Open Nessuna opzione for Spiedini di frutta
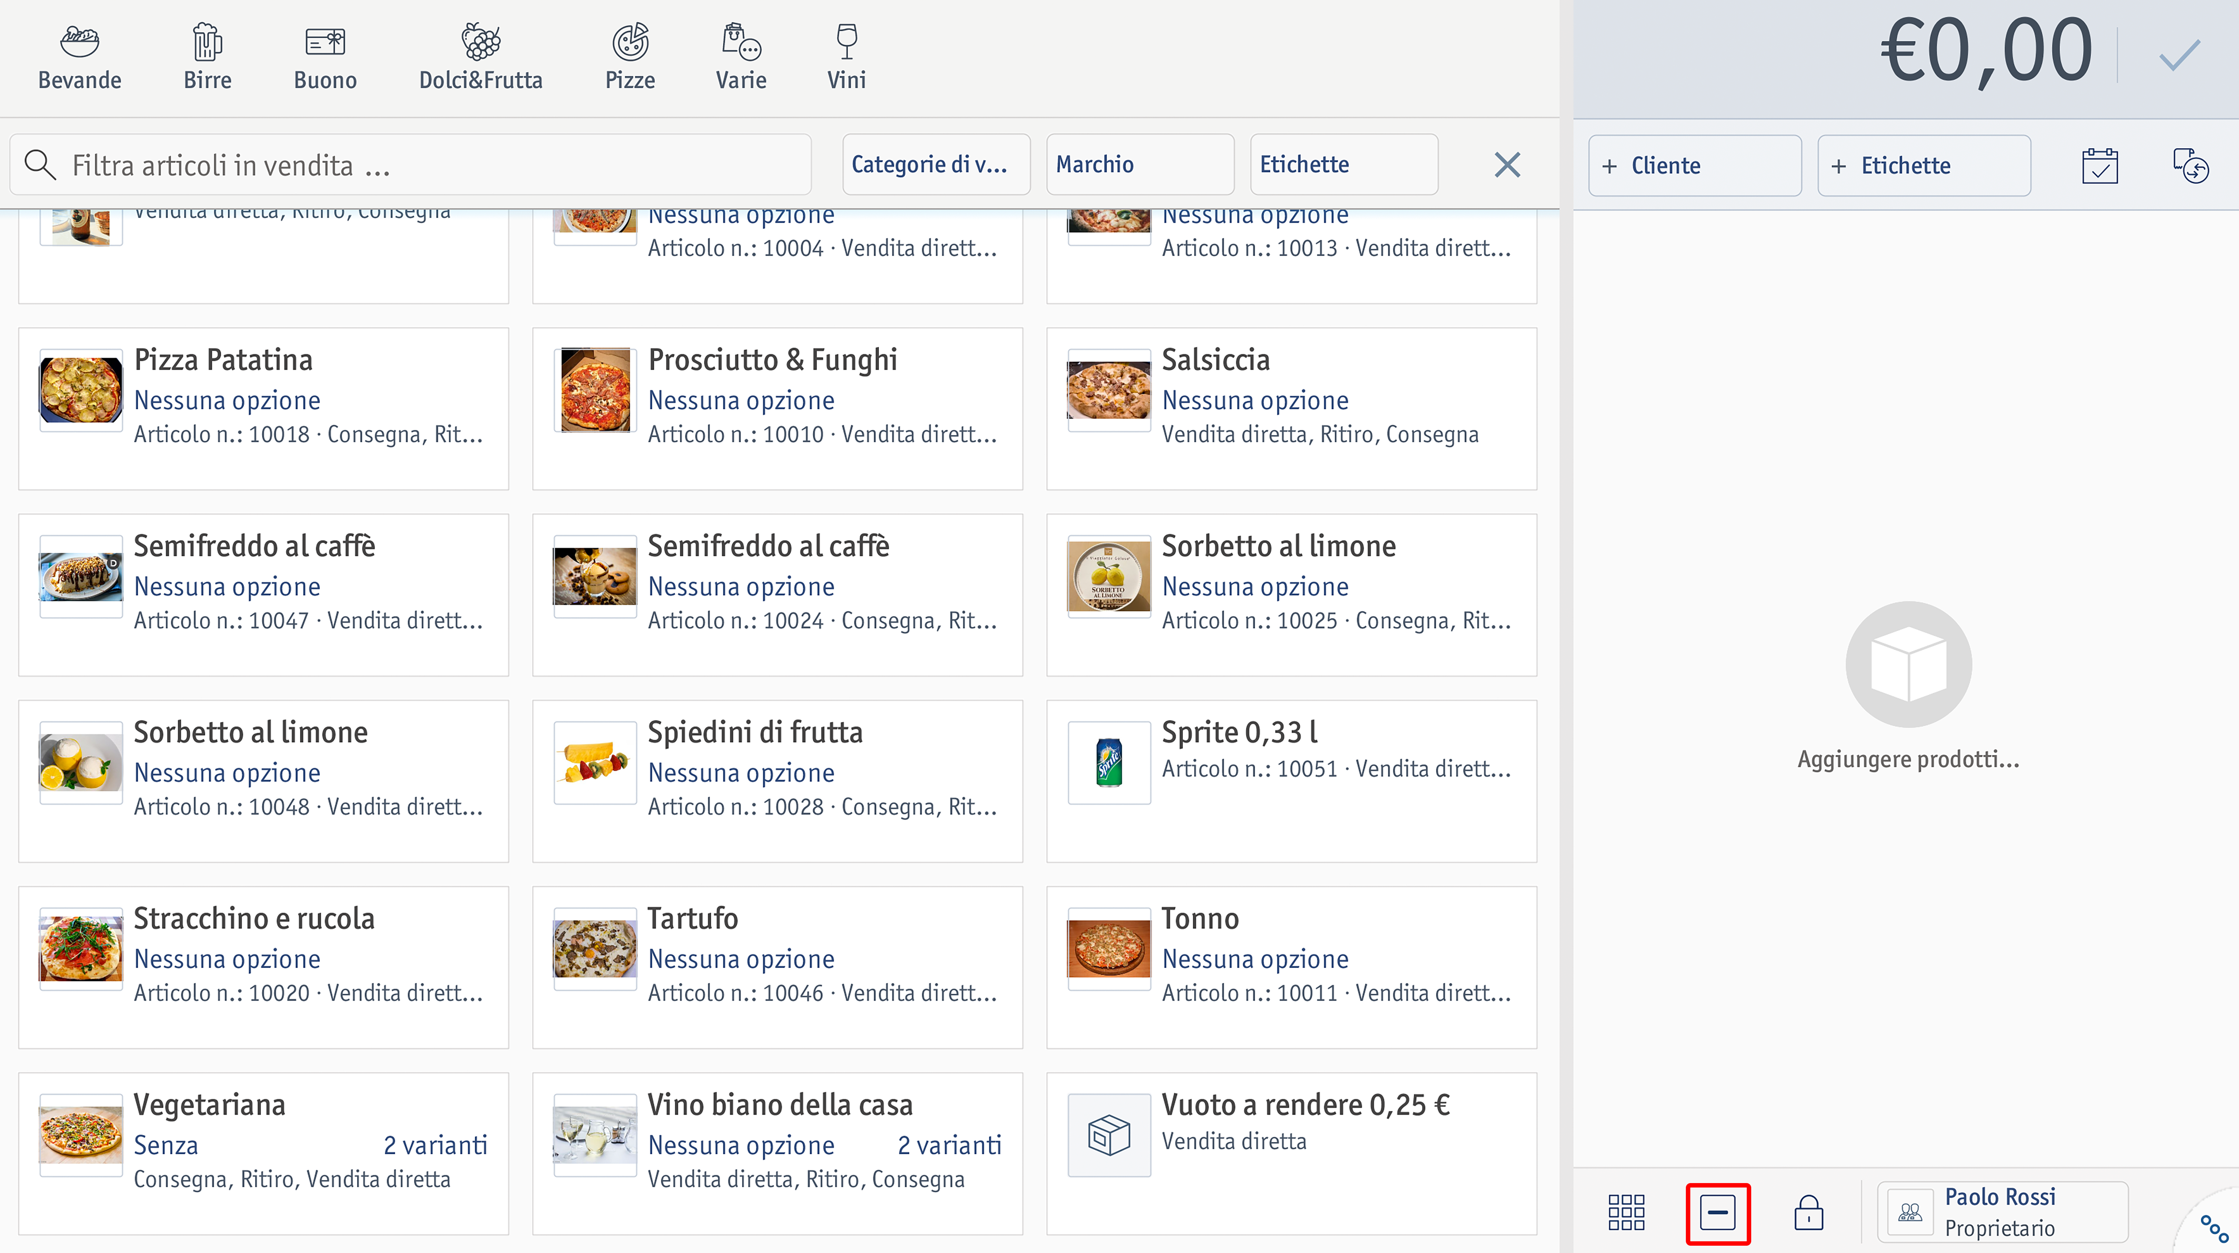The height and width of the screenshot is (1253, 2239). 741,772
